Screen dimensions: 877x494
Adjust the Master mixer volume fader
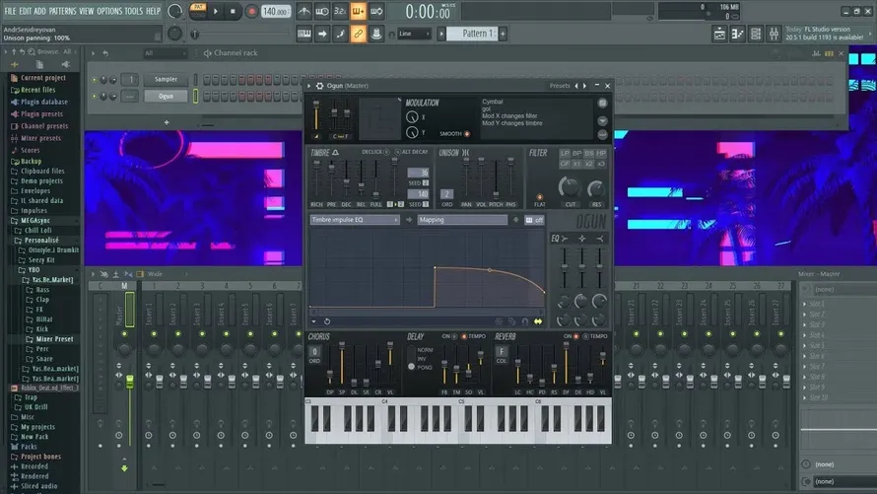click(x=130, y=383)
